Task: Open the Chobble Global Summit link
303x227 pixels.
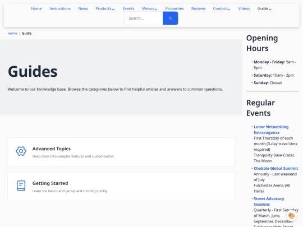Action: coord(276,168)
